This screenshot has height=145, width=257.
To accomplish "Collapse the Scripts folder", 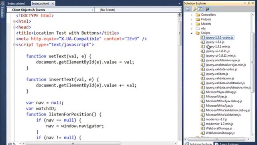I will [x=192, y=33].
